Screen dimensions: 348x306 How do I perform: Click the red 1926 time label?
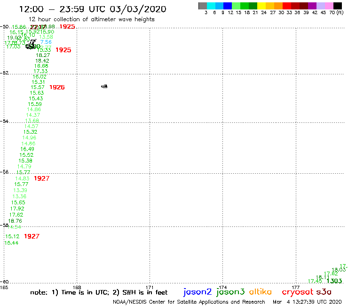57,88
